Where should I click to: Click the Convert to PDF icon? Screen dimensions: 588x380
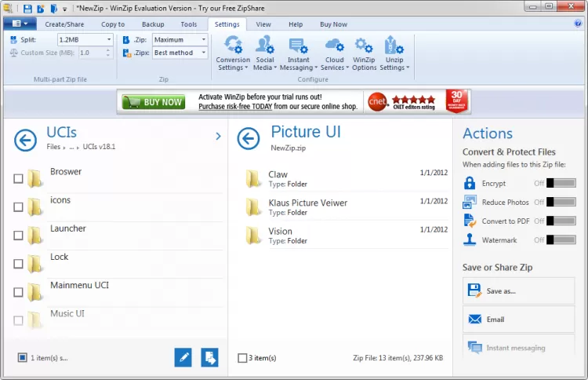click(470, 221)
